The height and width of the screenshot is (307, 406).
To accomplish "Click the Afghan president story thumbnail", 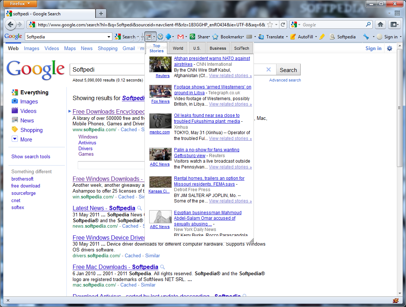I will point(160,64).
